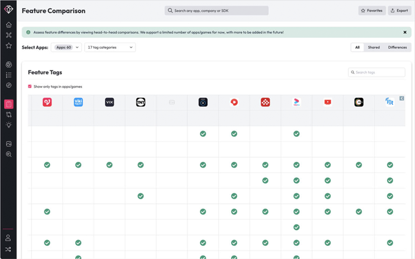Select the Viki app icon column
This screenshot has width=415, height=259.
(x=78, y=102)
